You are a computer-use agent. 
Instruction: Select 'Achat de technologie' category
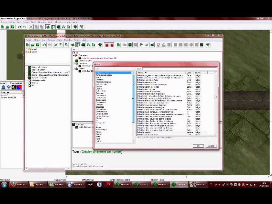pos(104,75)
